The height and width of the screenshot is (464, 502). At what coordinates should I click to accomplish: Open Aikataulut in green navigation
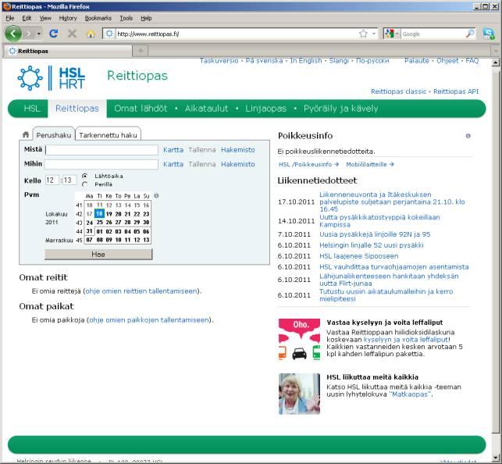pos(206,109)
